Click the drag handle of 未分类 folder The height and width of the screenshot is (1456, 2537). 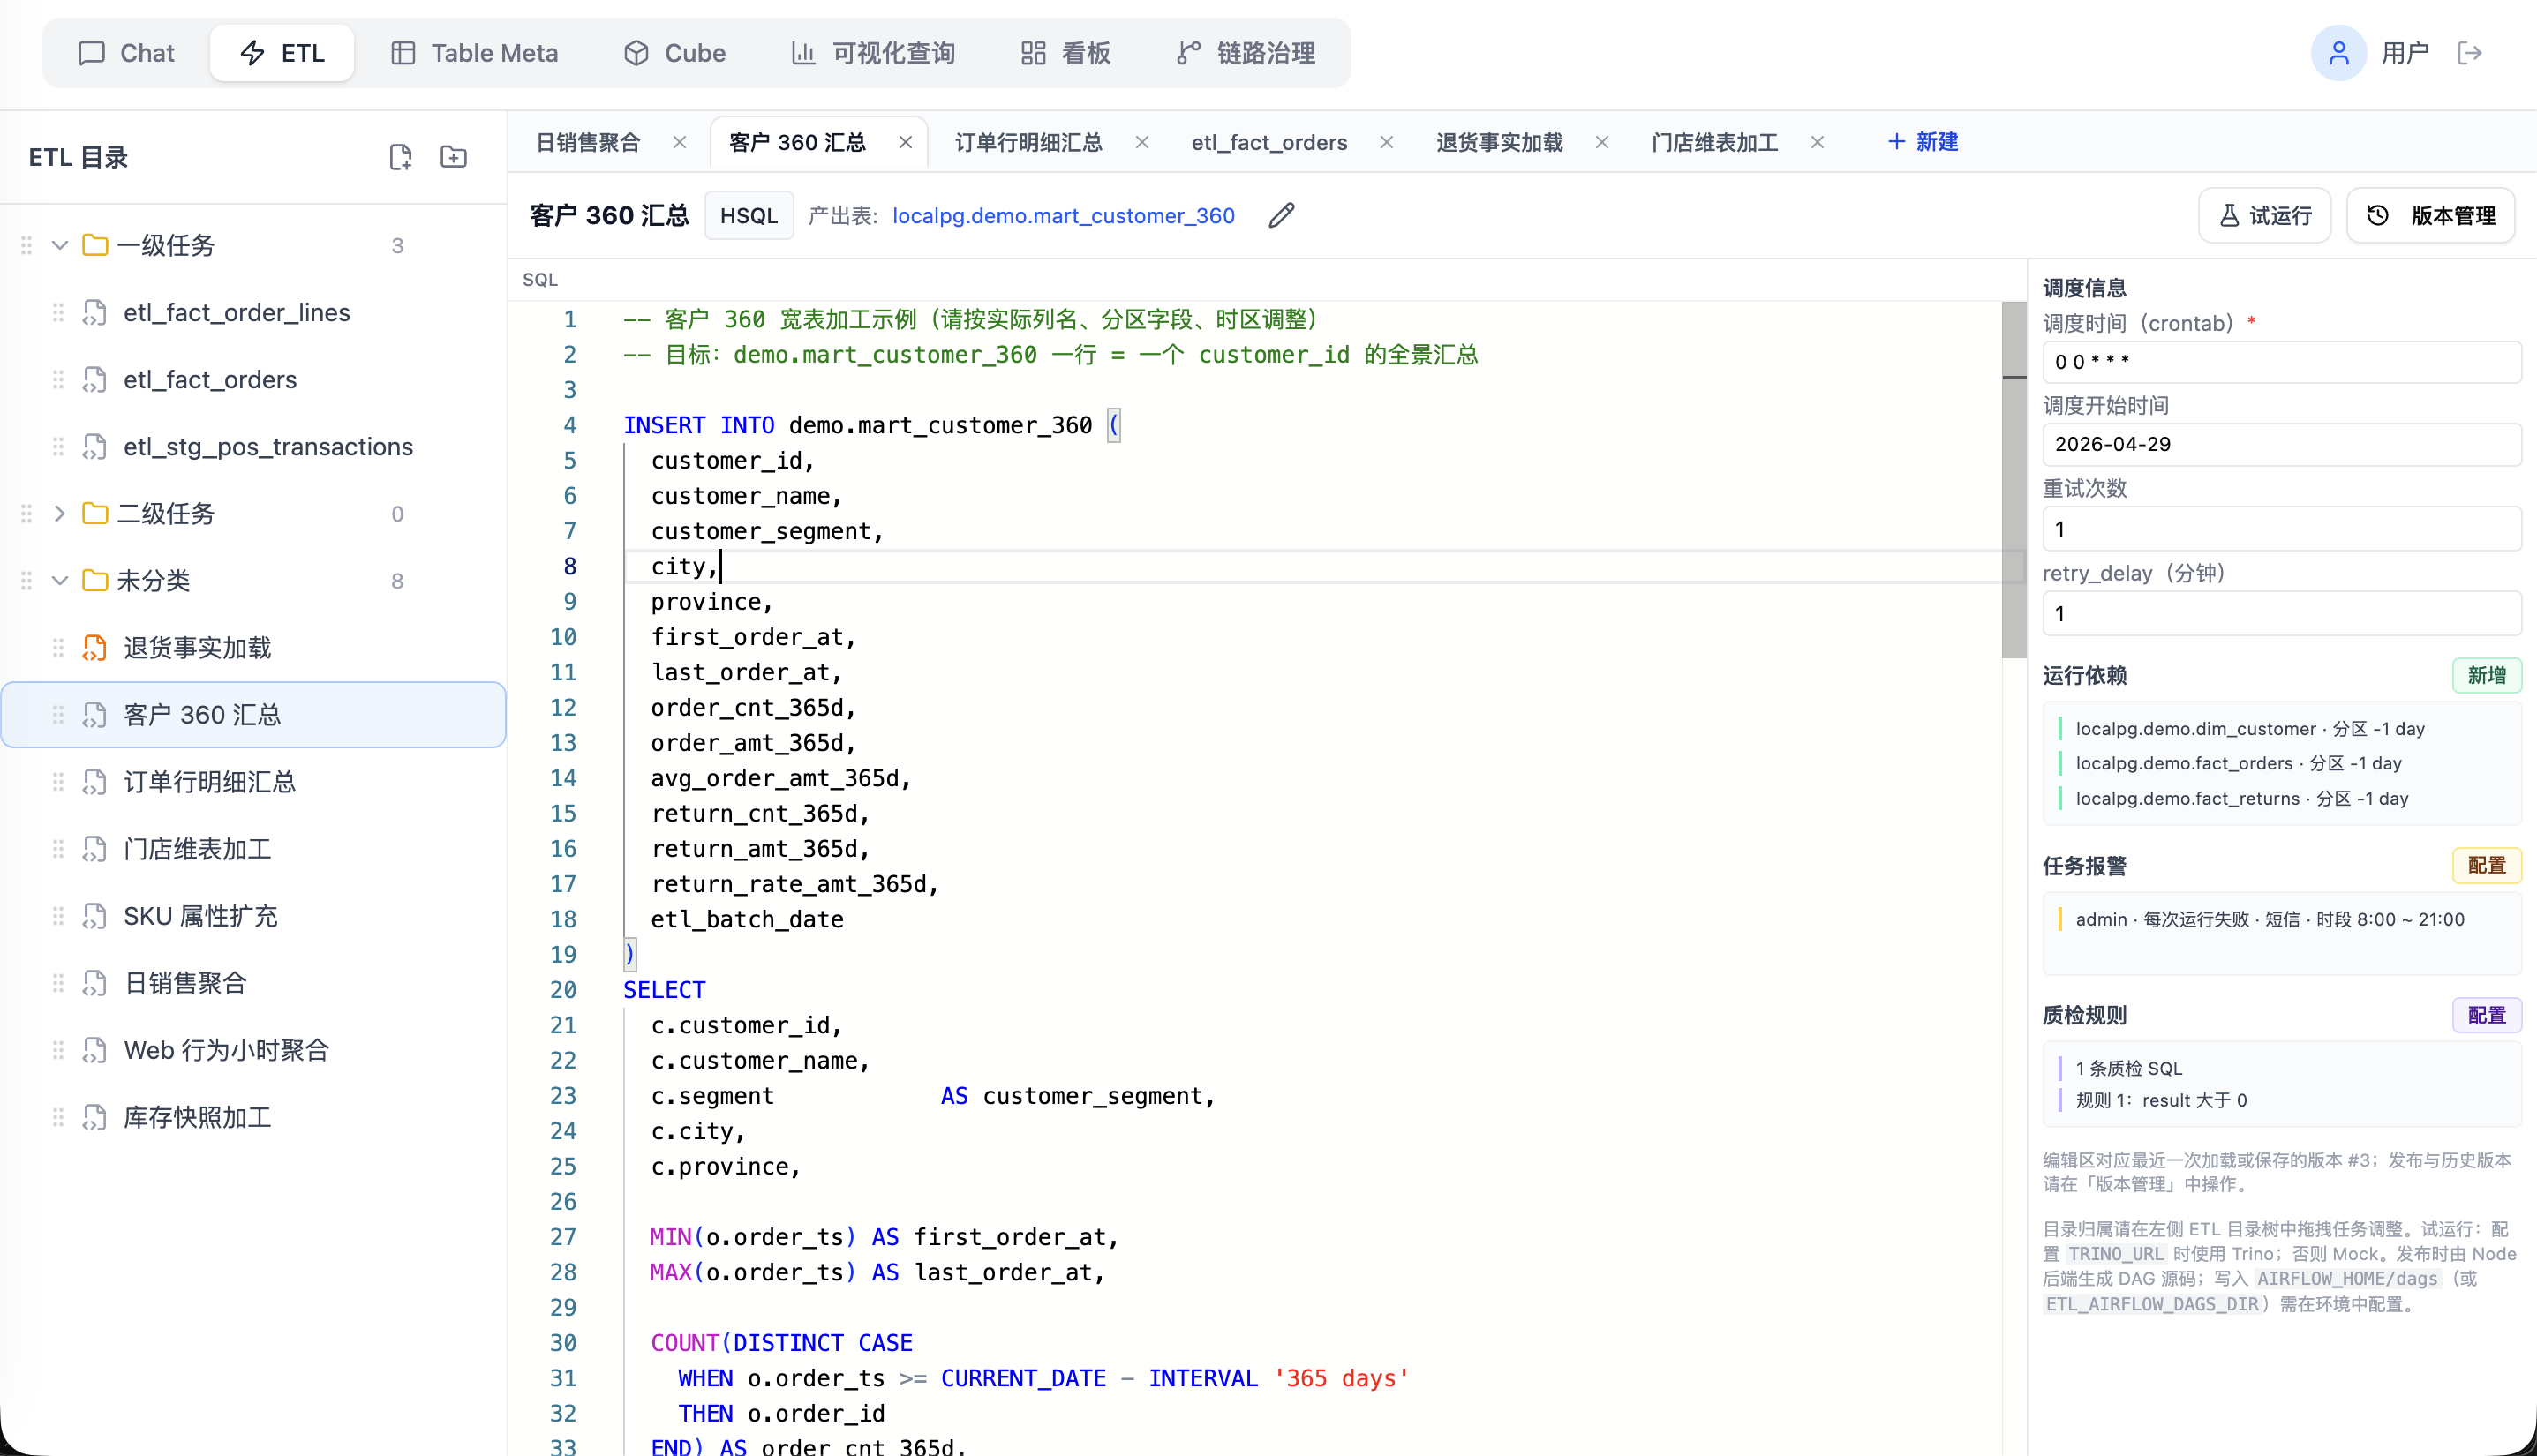point(27,580)
